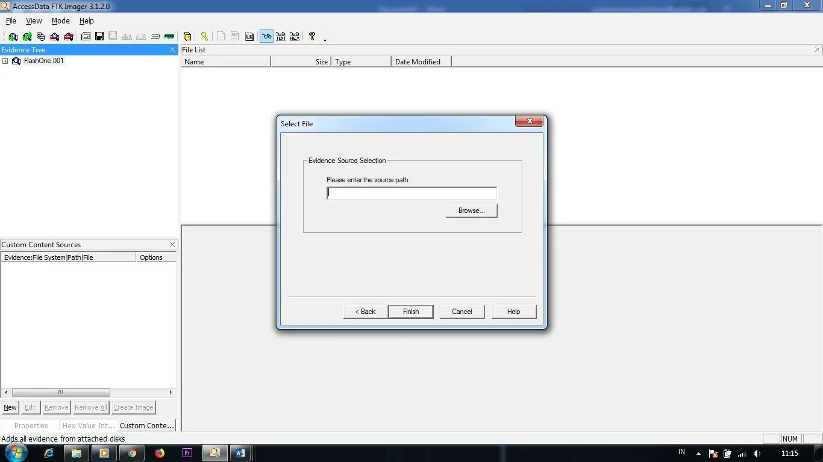Click the toolbar Help question mark icon
The image size is (823, 462).
[312, 37]
